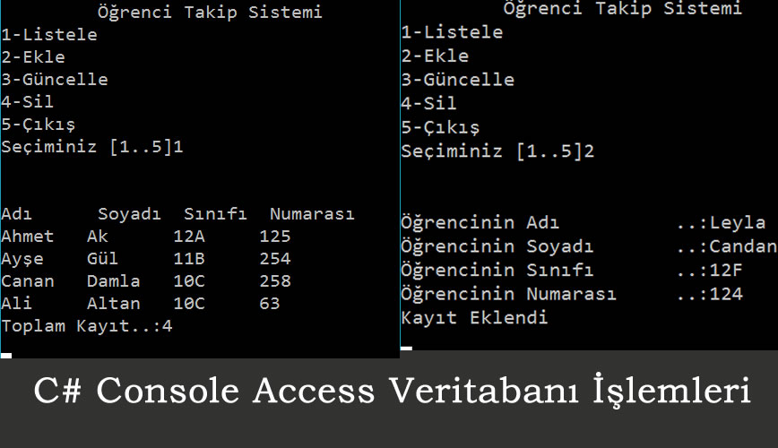Click the Kayıt Eklendi confirmation message

coord(474,318)
